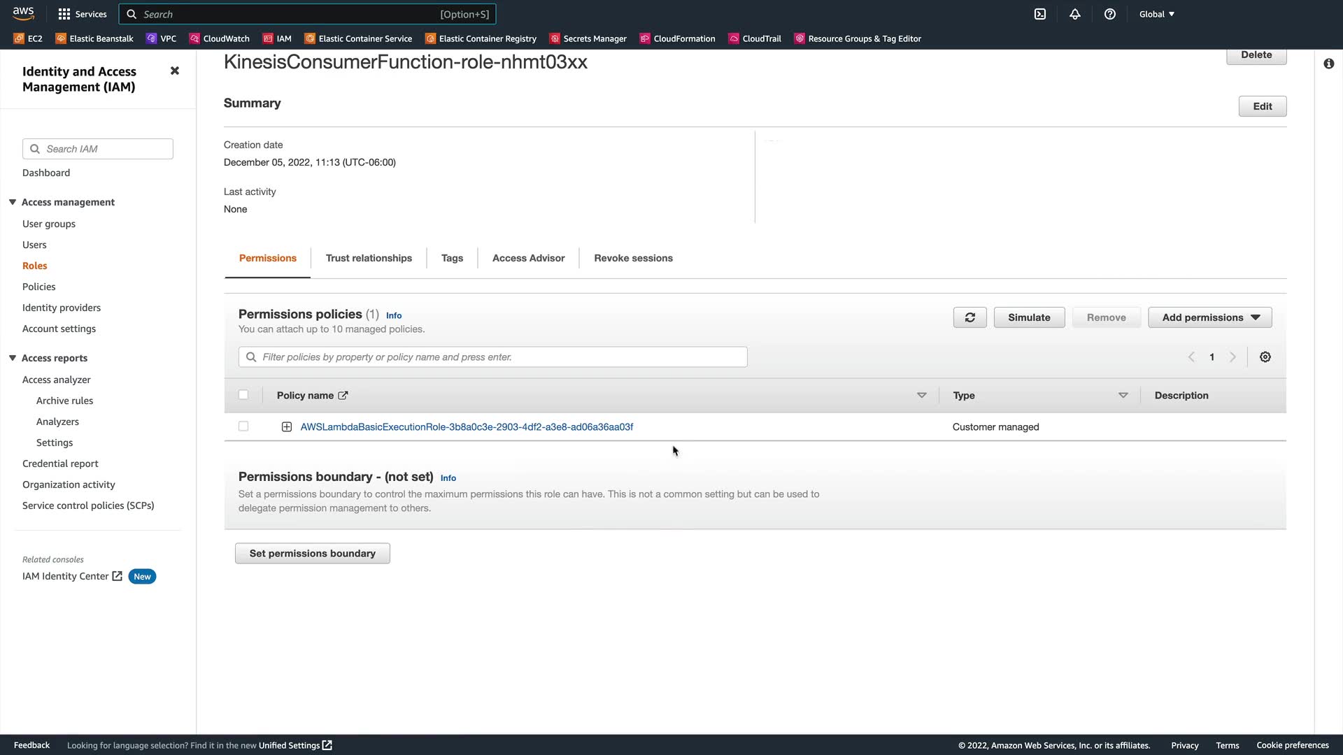Click the CloudWatch shortcut icon
This screenshot has height=755, width=1343.
(x=194, y=38)
